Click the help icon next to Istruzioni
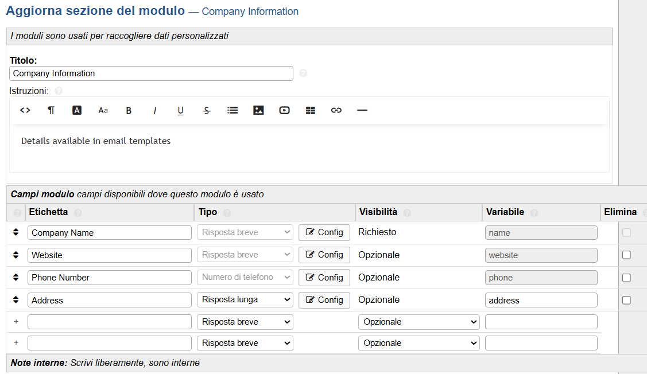647x374 pixels. 58,91
